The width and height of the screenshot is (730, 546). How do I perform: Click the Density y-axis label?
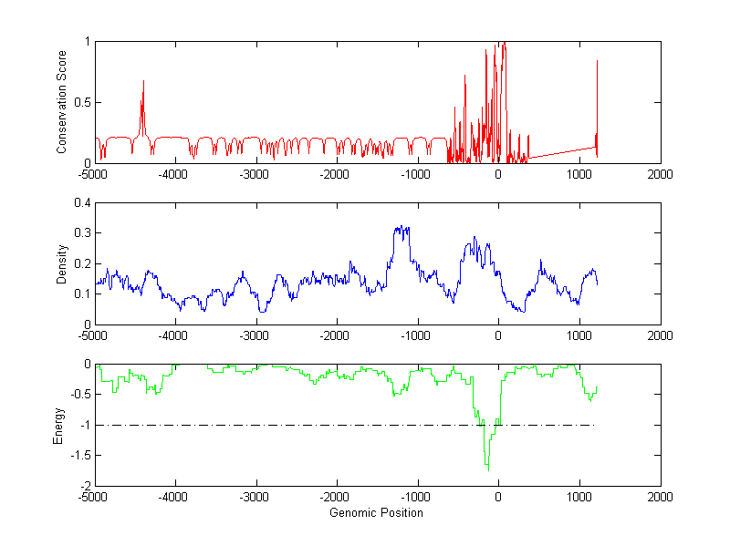[62, 263]
